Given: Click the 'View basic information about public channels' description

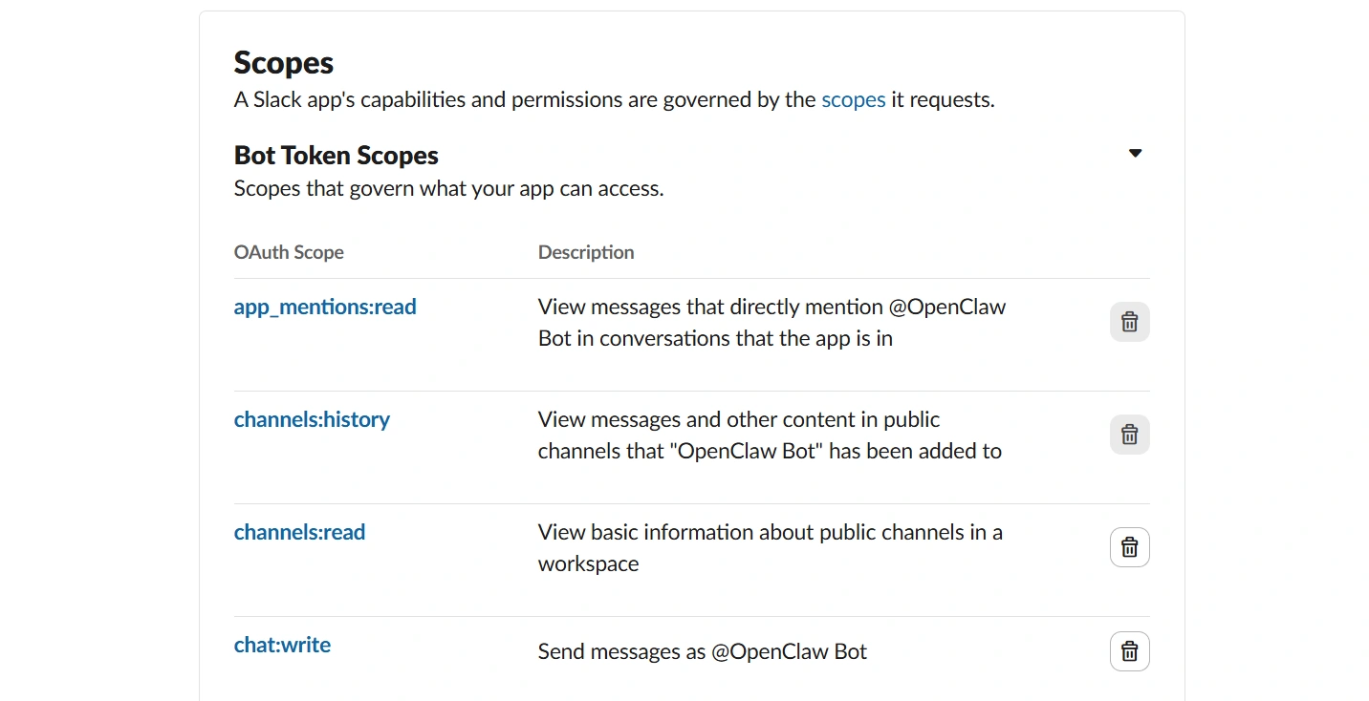Looking at the screenshot, I should point(771,547).
